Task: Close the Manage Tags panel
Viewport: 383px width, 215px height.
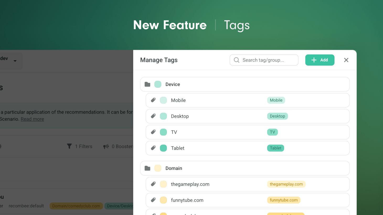Action: tap(346, 60)
